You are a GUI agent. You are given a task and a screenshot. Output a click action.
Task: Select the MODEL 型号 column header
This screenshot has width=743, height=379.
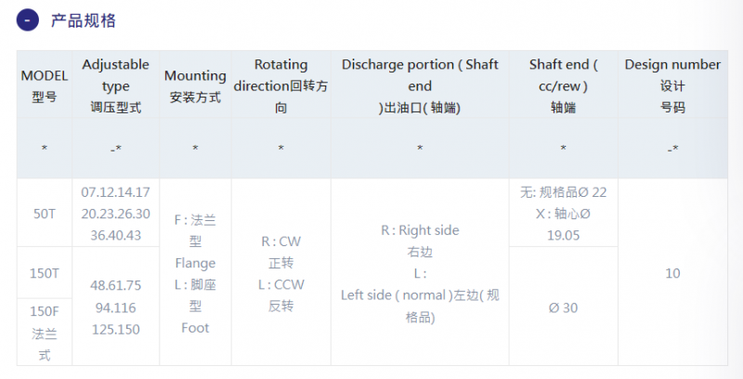[45, 86]
